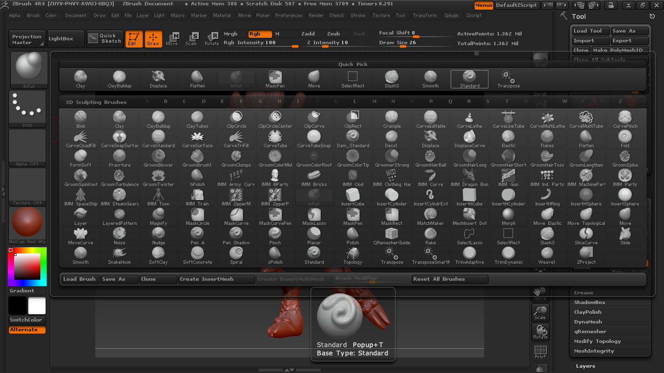Select the TrimDynamic brush
This screenshot has height=373, width=664.
click(x=508, y=255)
